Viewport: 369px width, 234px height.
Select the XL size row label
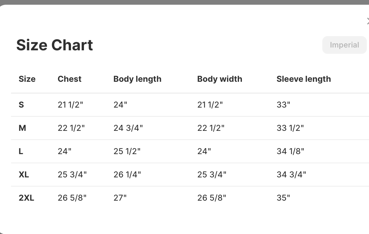tap(24, 175)
